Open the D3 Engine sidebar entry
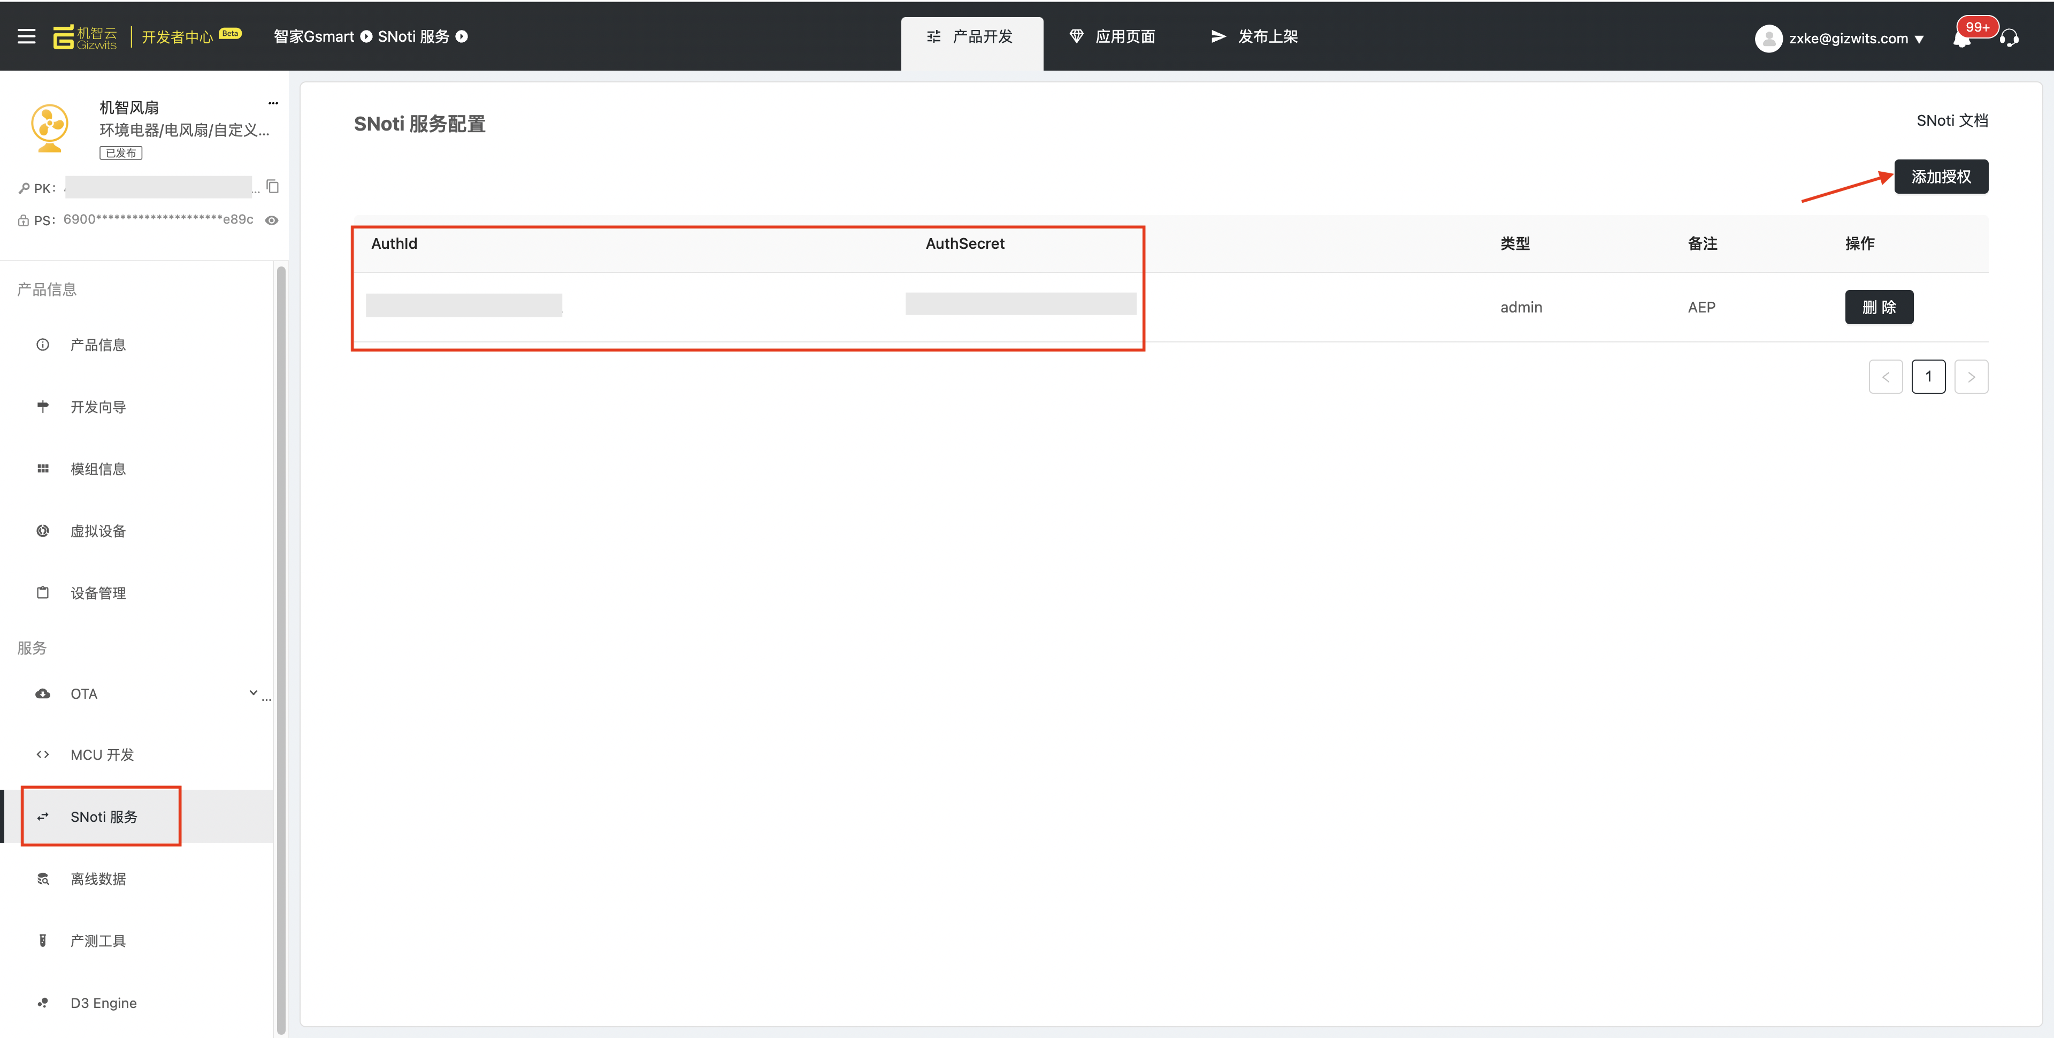Viewport: 2054px width, 1038px height. tap(103, 1003)
